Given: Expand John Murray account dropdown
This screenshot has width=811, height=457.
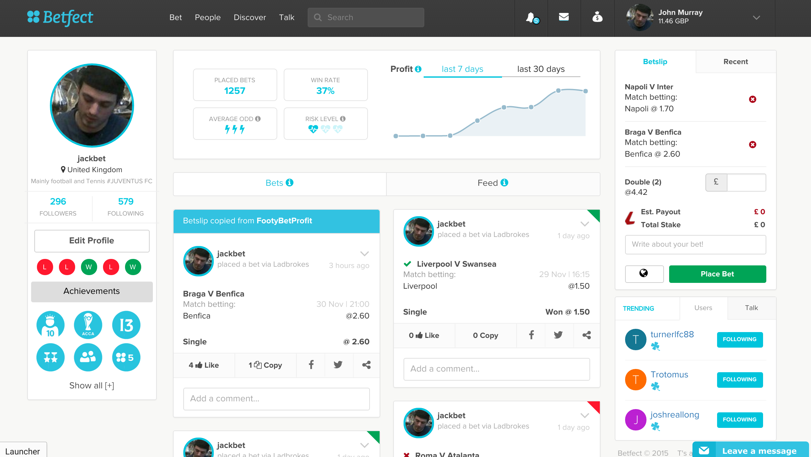Looking at the screenshot, I should point(756,18).
